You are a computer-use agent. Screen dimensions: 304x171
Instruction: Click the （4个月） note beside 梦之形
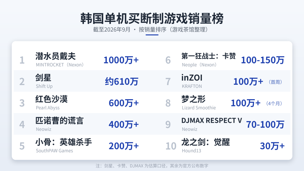(274, 103)
